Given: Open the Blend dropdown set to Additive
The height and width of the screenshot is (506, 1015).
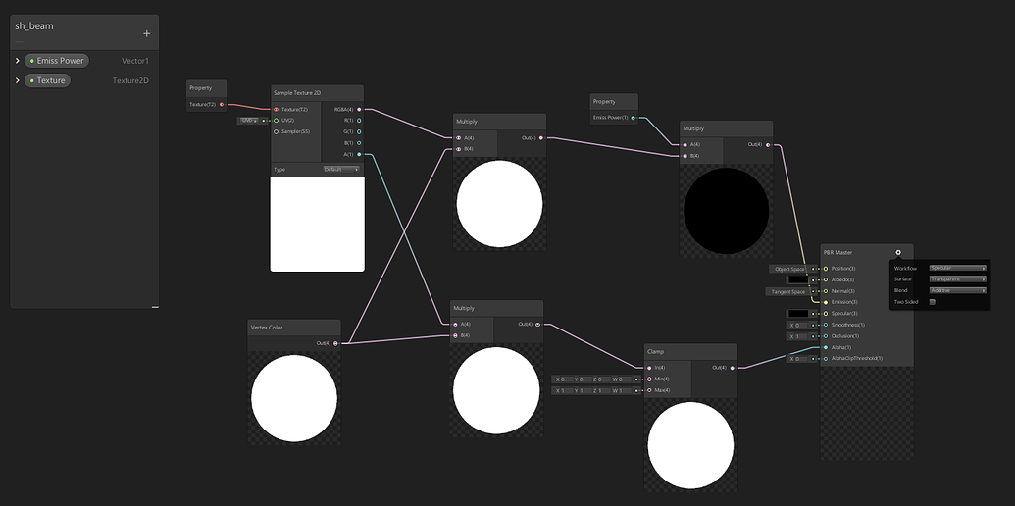Looking at the screenshot, I should 956,290.
